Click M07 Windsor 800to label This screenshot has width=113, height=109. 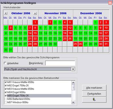(18, 102)
